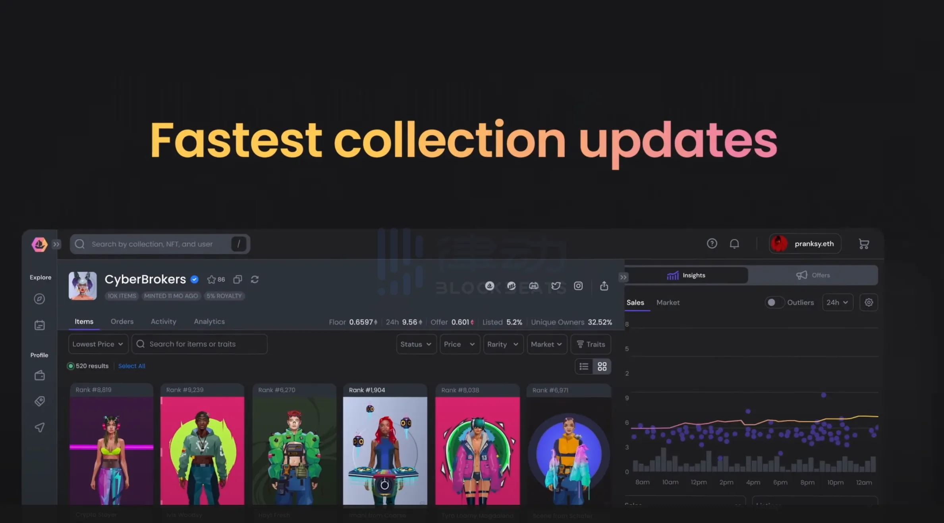Click the share/export collection icon

point(603,285)
